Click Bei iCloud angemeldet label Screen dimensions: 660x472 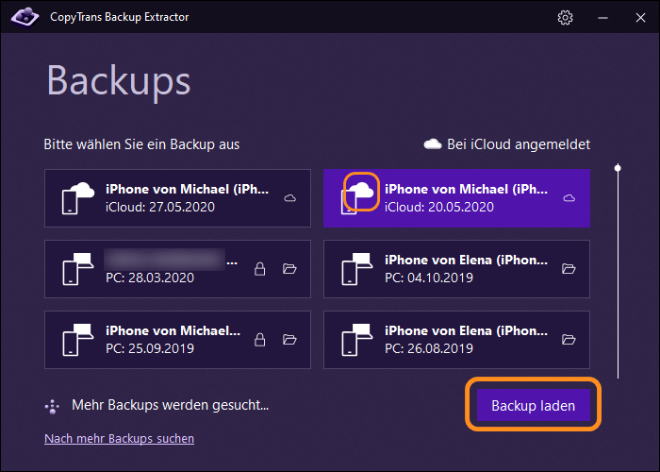pos(519,144)
